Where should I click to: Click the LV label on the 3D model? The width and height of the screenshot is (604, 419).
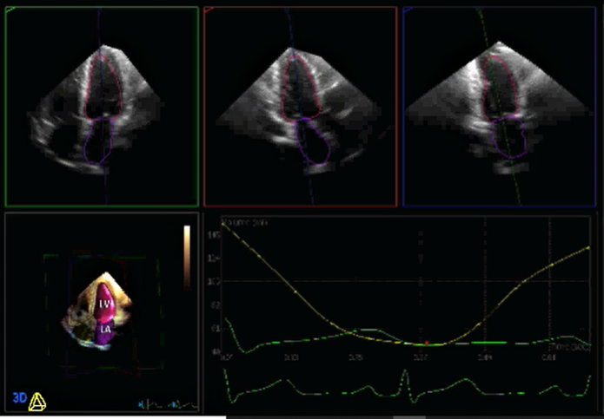coord(103,304)
